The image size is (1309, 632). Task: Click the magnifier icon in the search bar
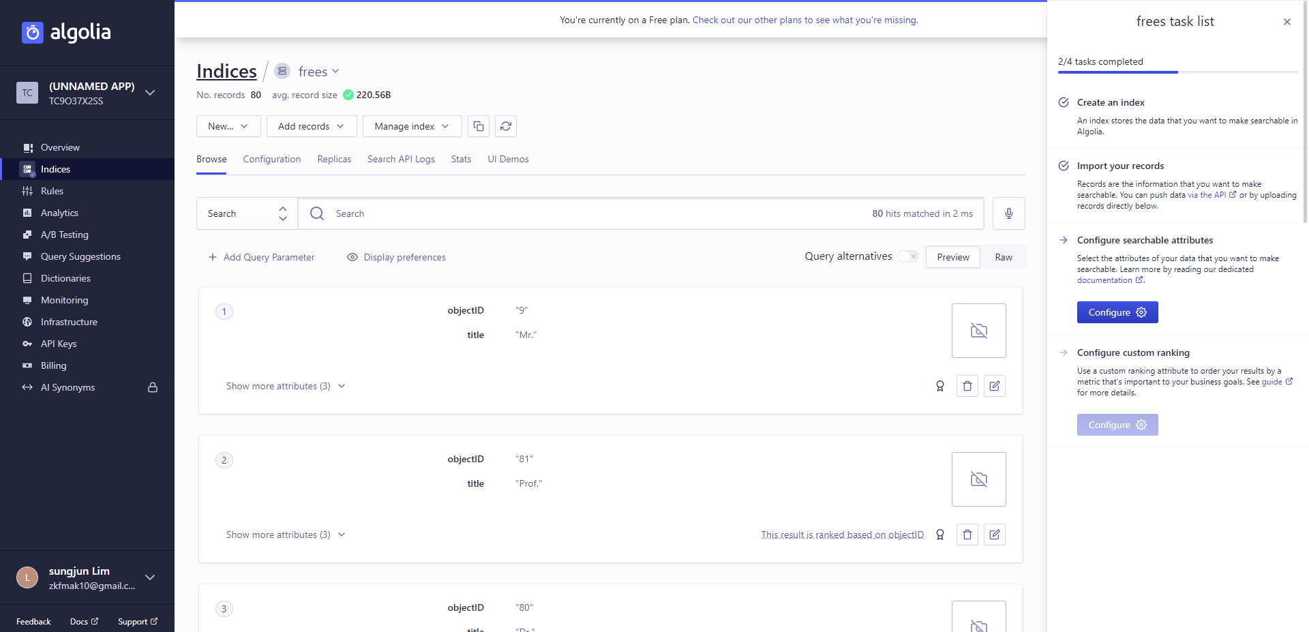pyautogui.click(x=317, y=213)
